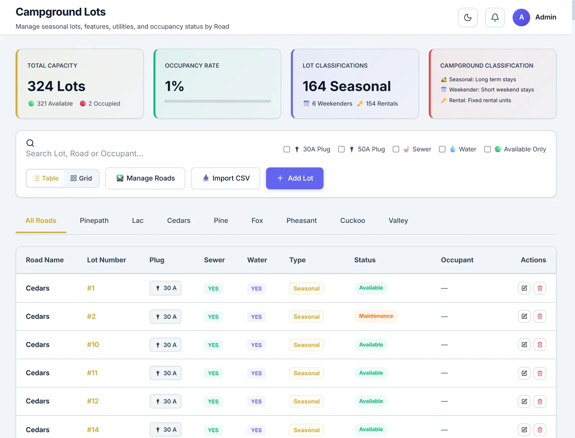Toggle dark mode moon icon

point(468,17)
